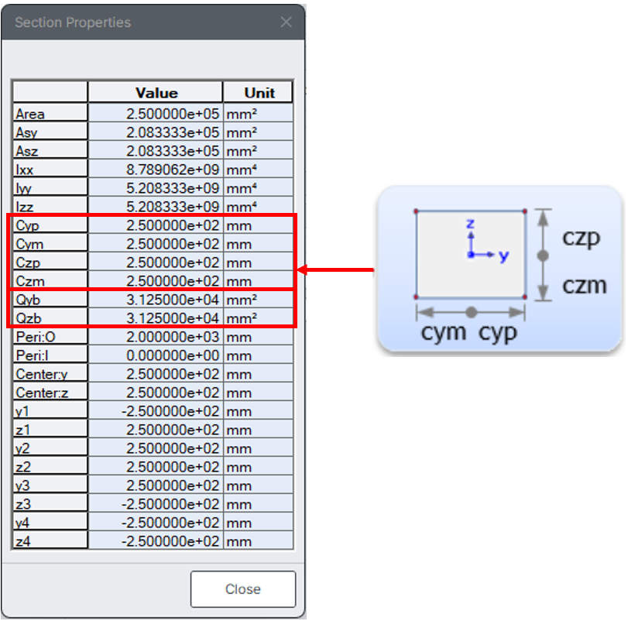The image size is (628, 621).
Task: Select the z4 row label
Action: (x=50, y=541)
